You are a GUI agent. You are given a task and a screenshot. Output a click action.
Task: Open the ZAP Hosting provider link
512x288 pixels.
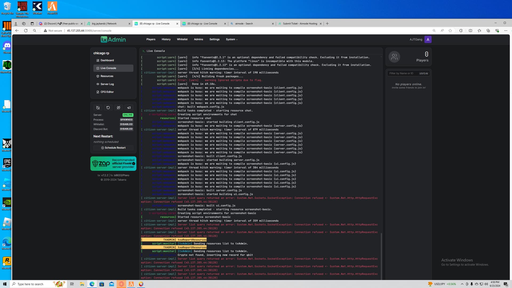(113, 163)
